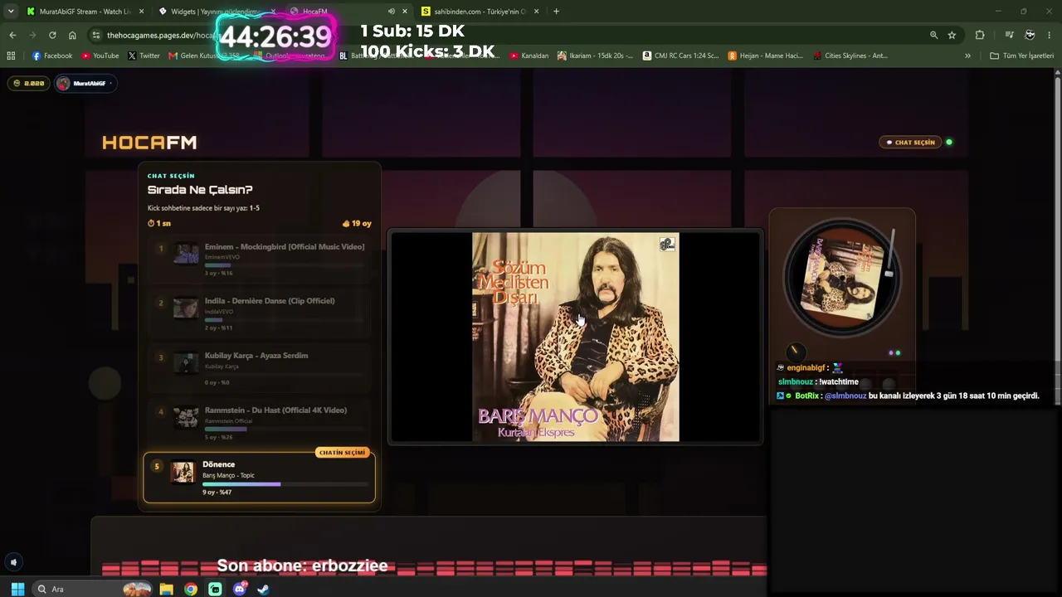Open the Cities Skylines bookmark
Viewport: 1062px width, 597px height.
850,56
